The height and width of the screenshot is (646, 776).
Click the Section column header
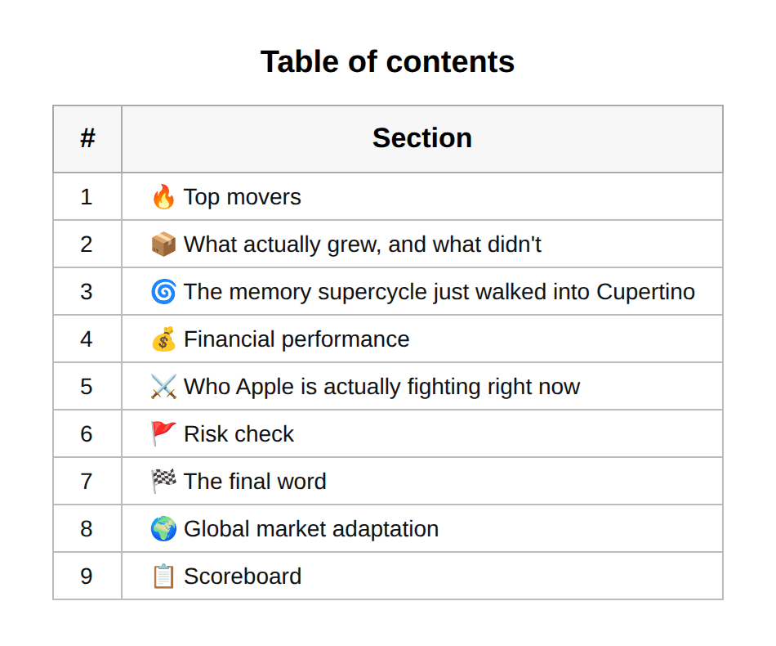(422, 138)
